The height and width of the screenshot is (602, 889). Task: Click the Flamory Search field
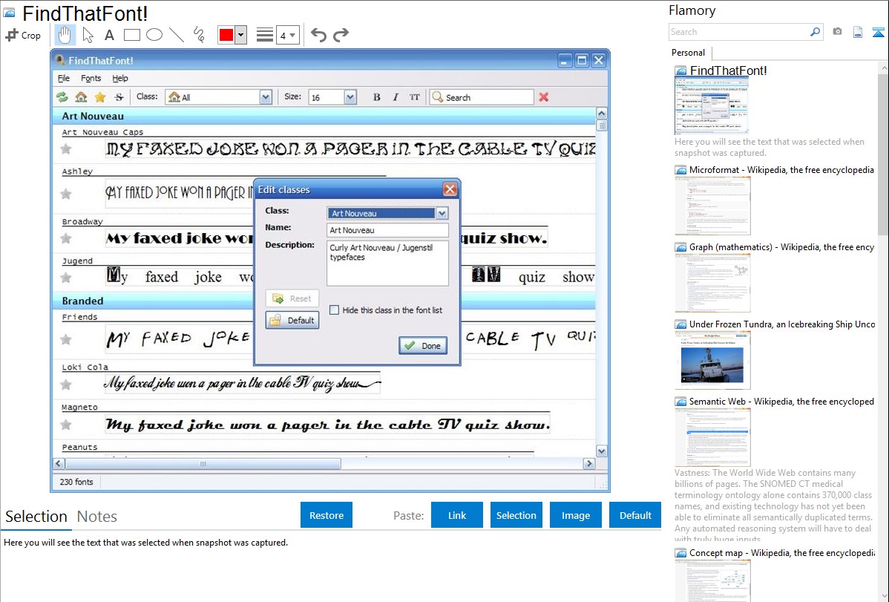(x=738, y=32)
